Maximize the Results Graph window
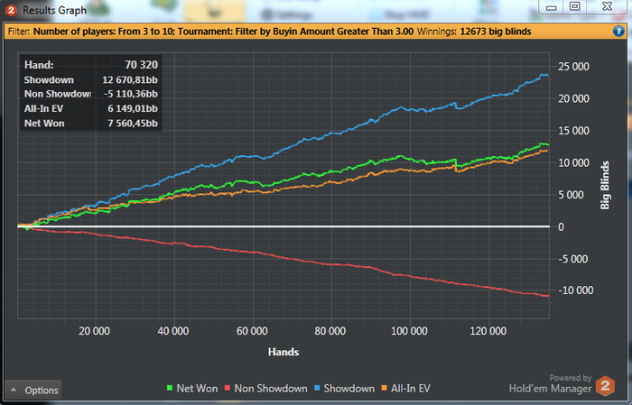632x405 pixels. 575,7
